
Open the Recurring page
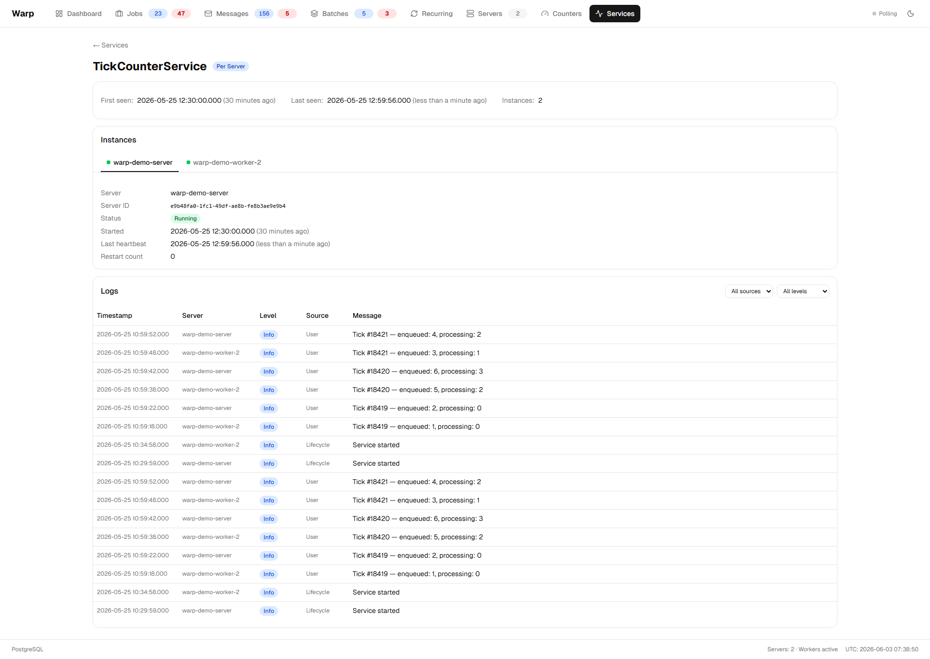432,14
